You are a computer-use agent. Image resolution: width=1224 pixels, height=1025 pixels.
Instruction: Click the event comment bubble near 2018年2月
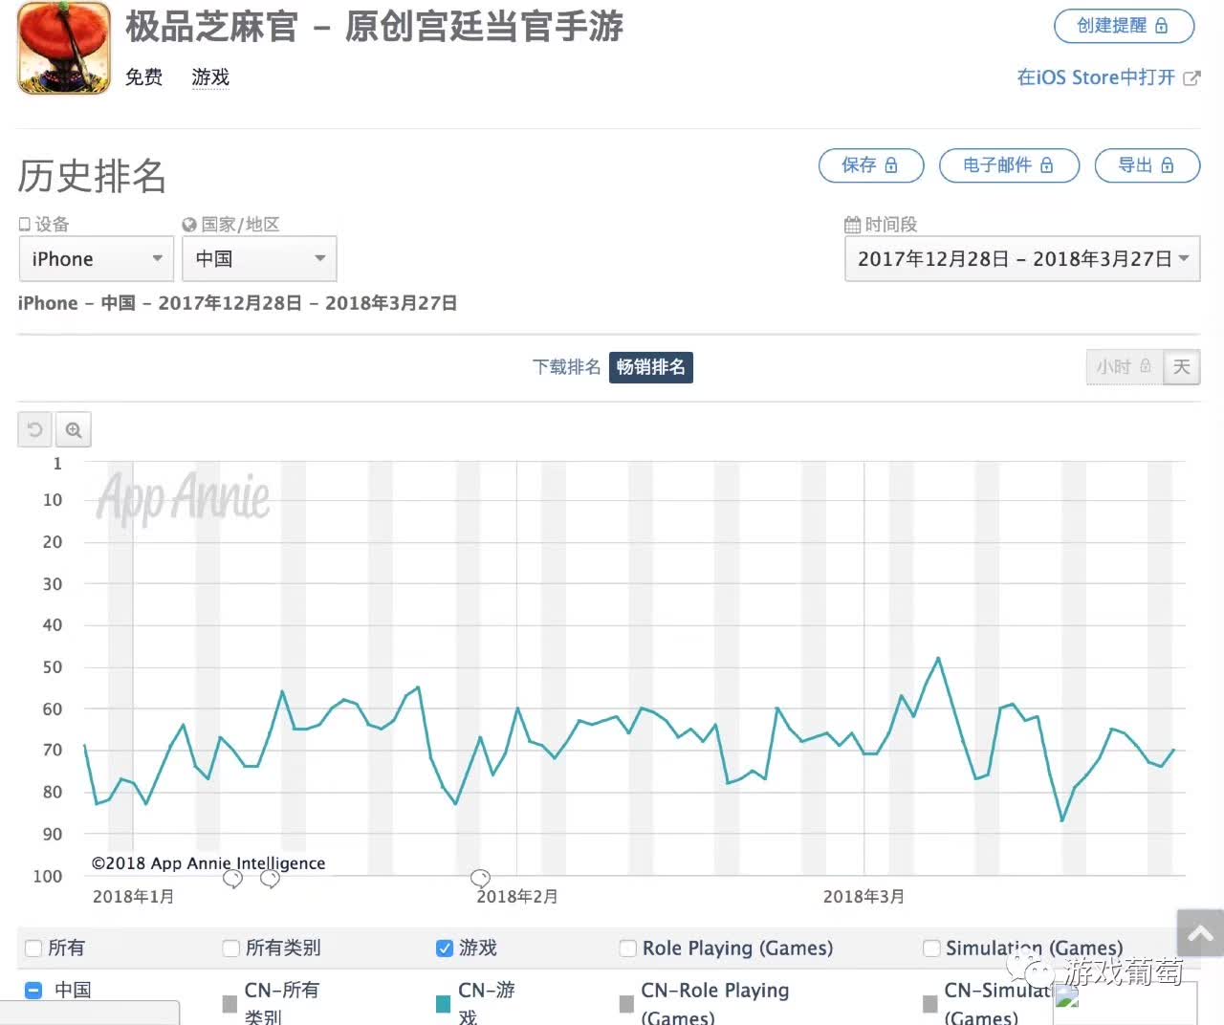click(x=480, y=878)
